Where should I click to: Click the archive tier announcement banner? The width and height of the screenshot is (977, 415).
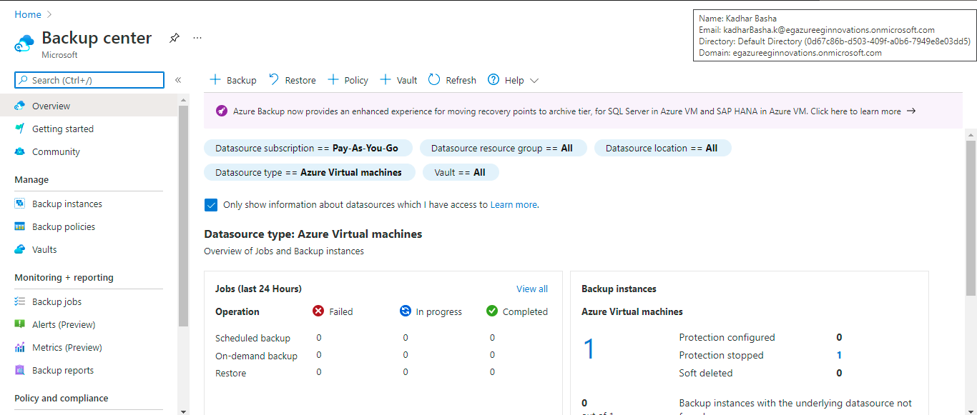click(583, 111)
